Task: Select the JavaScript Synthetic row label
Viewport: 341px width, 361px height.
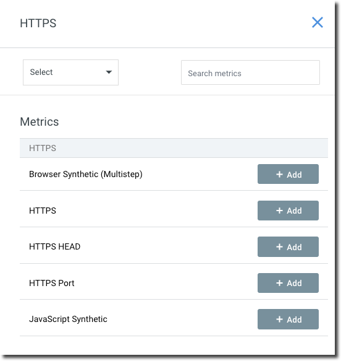Action: pos(68,320)
